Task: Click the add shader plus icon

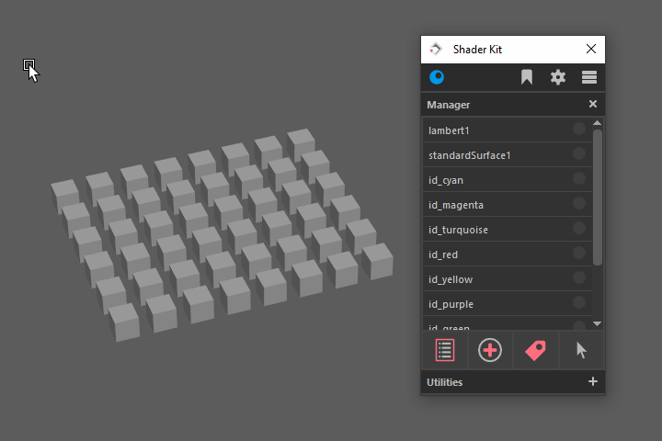Action: pos(490,350)
